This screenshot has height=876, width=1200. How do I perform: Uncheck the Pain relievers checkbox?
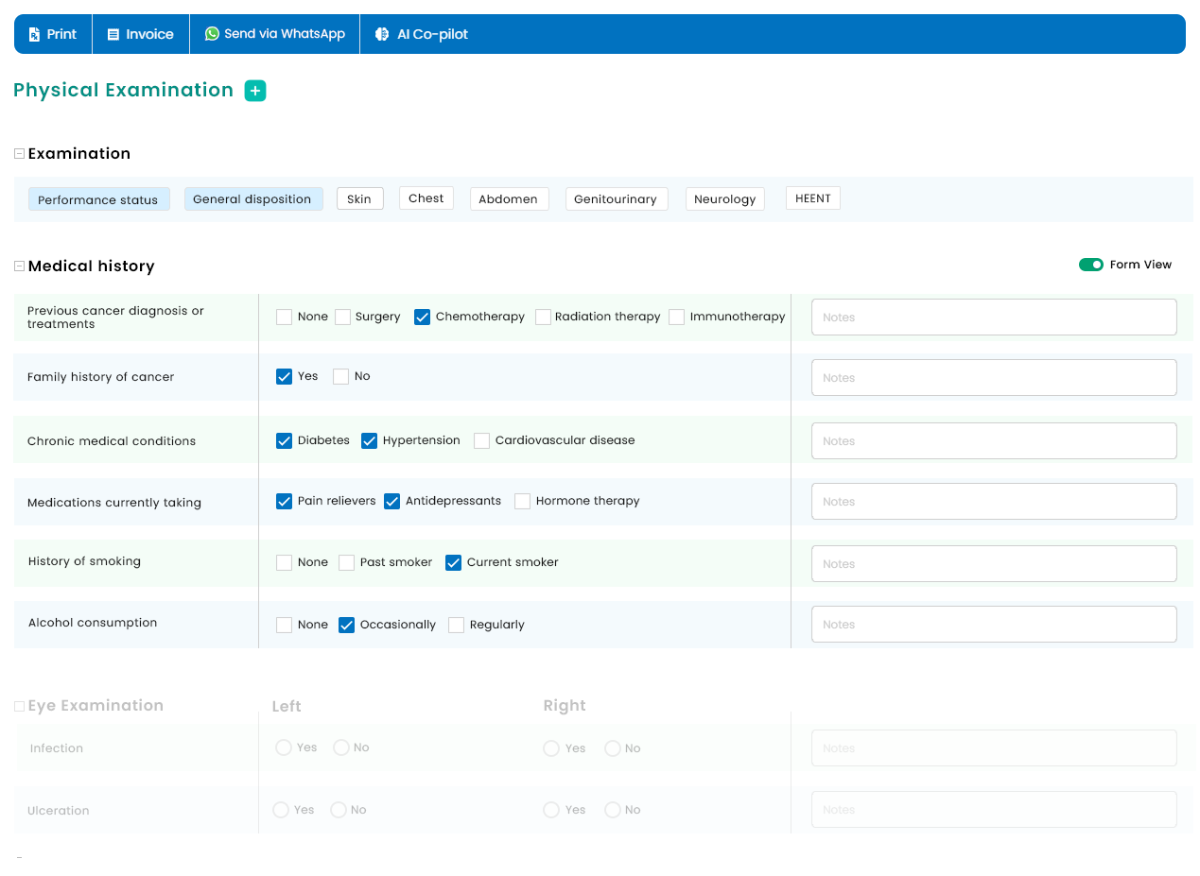(x=284, y=501)
